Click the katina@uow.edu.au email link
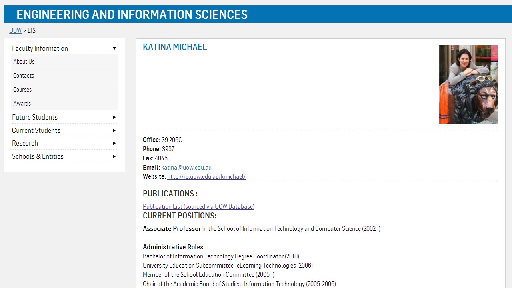This screenshot has height=288, width=512. 186,168
